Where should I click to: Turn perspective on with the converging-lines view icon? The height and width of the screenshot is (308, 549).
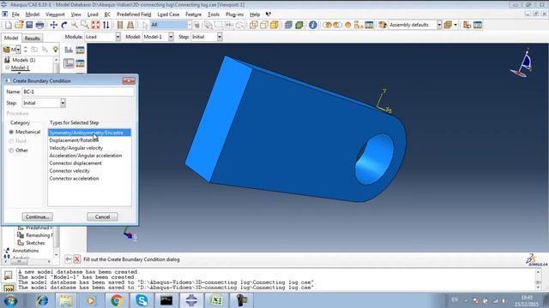[x=130, y=25]
